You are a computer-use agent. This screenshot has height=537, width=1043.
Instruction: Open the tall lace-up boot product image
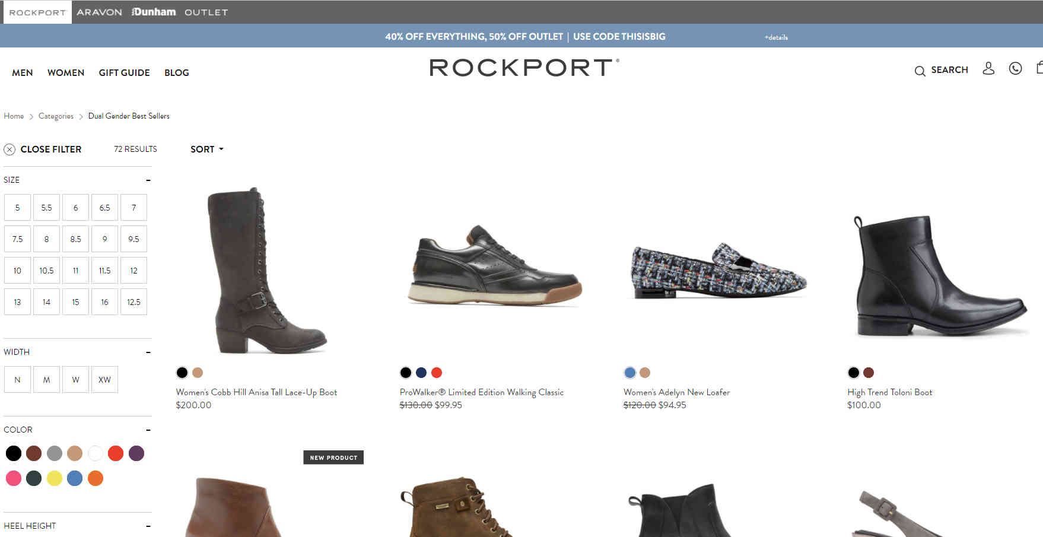(x=266, y=271)
